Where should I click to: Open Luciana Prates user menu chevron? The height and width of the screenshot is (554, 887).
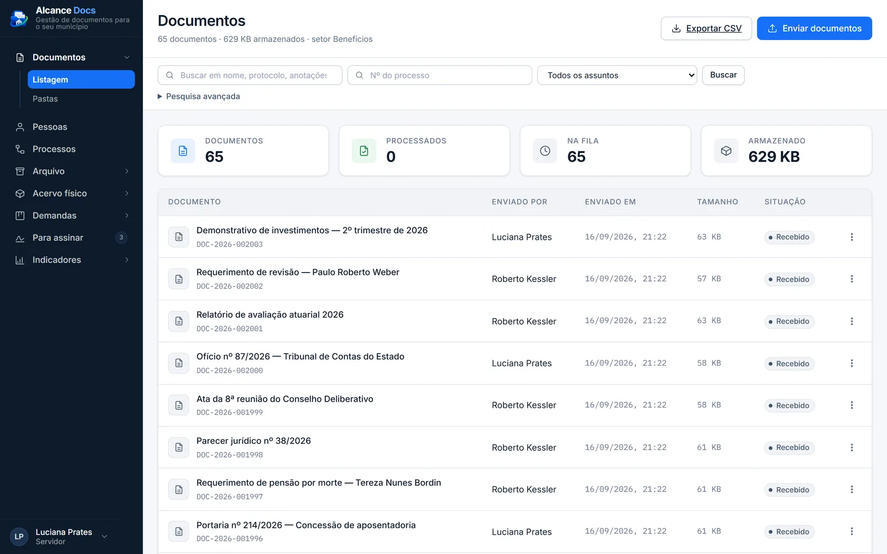pos(104,536)
